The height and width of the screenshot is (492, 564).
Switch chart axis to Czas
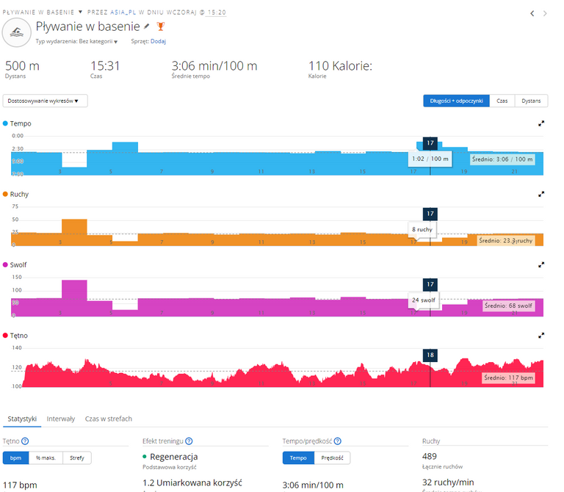(x=502, y=101)
